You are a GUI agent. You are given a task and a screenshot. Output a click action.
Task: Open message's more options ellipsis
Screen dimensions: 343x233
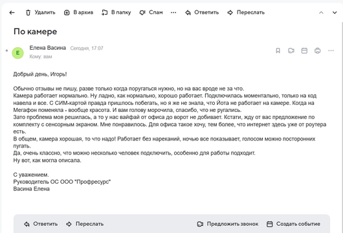[x=331, y=50]
